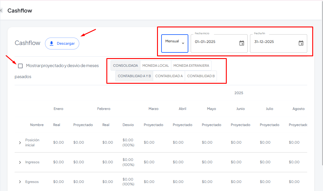Select the CONTABILIDAD B tab
The width and height of the screenshot is (323, 191).
(x=201, y=76)
